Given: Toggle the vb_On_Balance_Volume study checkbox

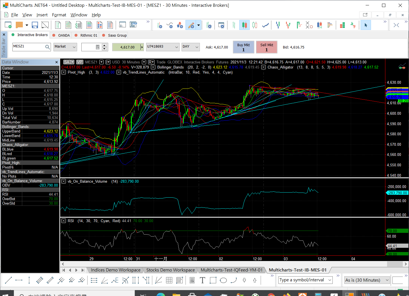Looking at the screenshot, I should (x=64, y=181).
